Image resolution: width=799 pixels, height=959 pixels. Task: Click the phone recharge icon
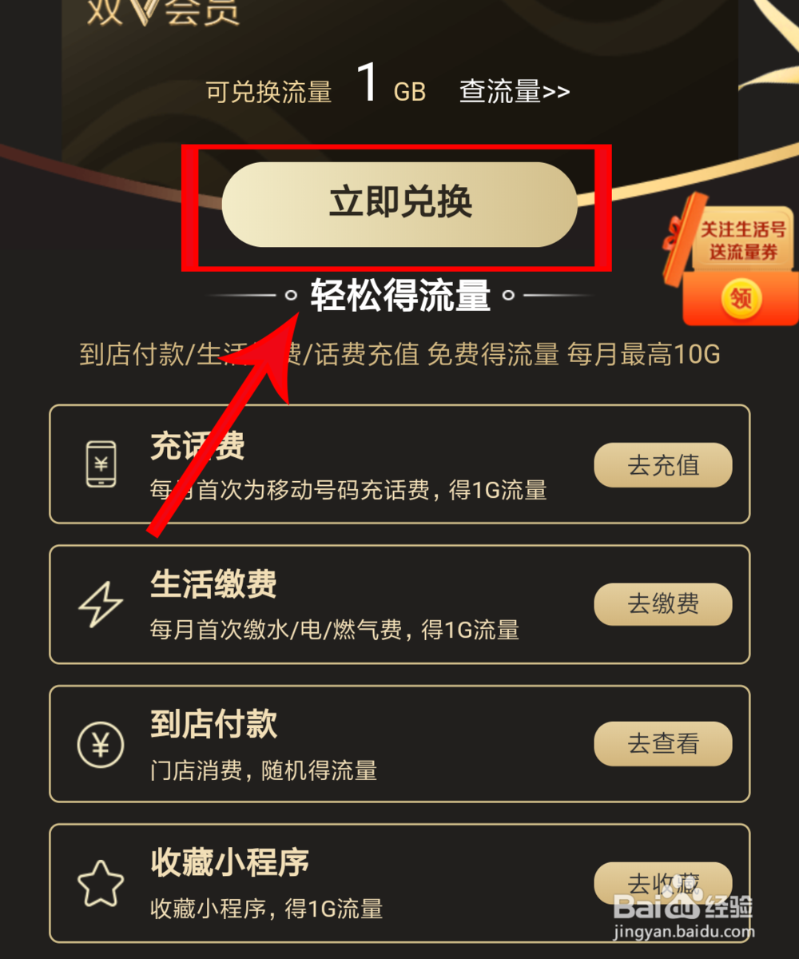tap(101, 464)
